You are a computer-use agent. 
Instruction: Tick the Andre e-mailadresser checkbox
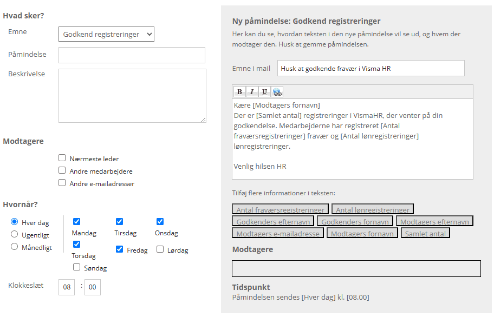62,183
